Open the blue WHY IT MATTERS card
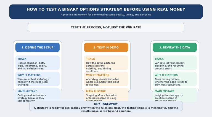This screenshot has width=212, height=117. point(38,79)
